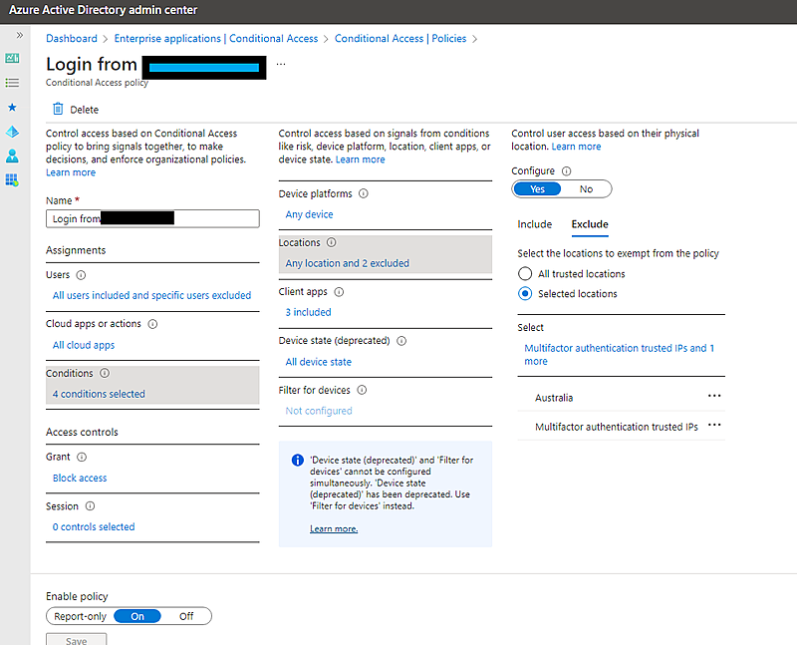Click the All cloud apps link
797x645 pixels.
pyautogui.click(x=83, y=345)
